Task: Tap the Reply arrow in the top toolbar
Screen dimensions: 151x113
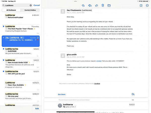Action: (83, 5)
